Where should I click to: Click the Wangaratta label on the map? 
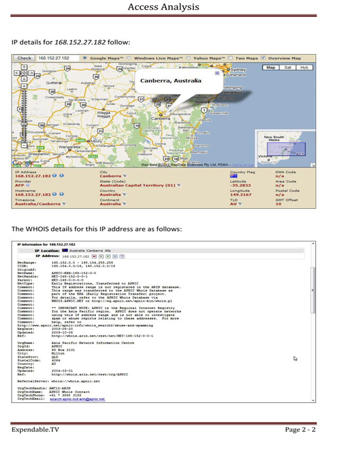tap(69, 147)
